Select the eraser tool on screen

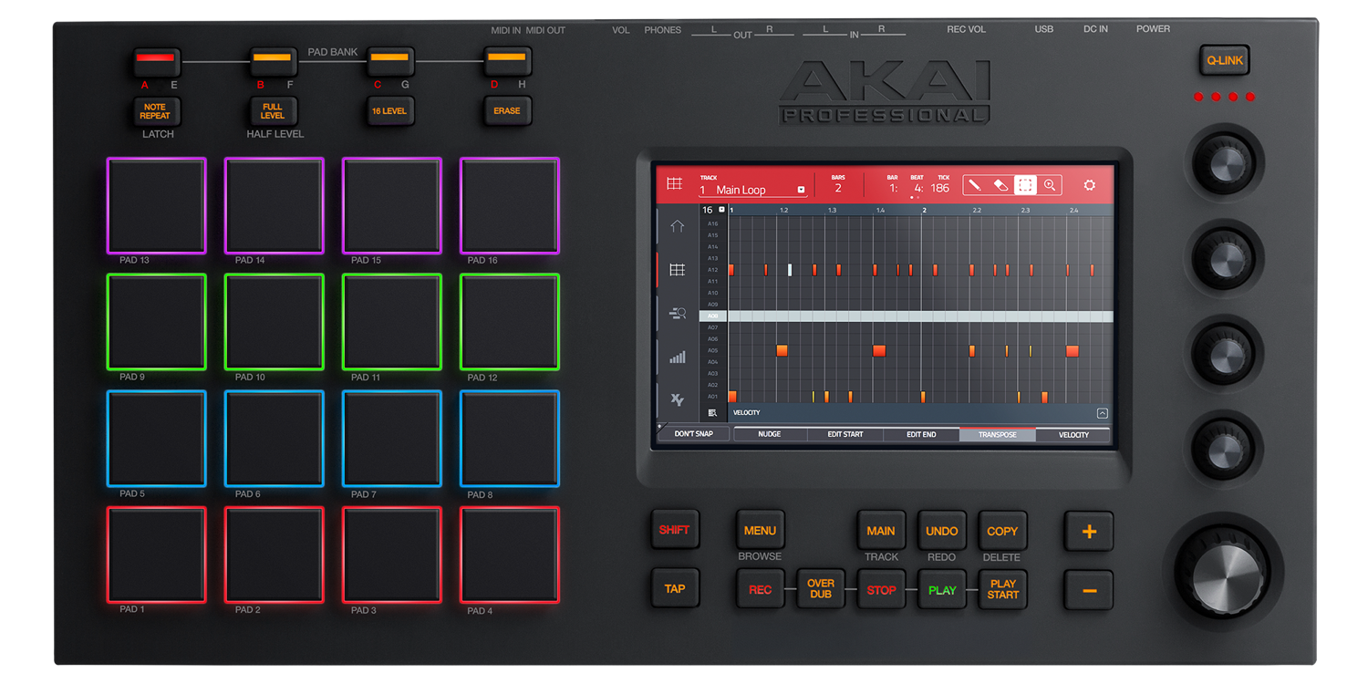(1000, 185)
